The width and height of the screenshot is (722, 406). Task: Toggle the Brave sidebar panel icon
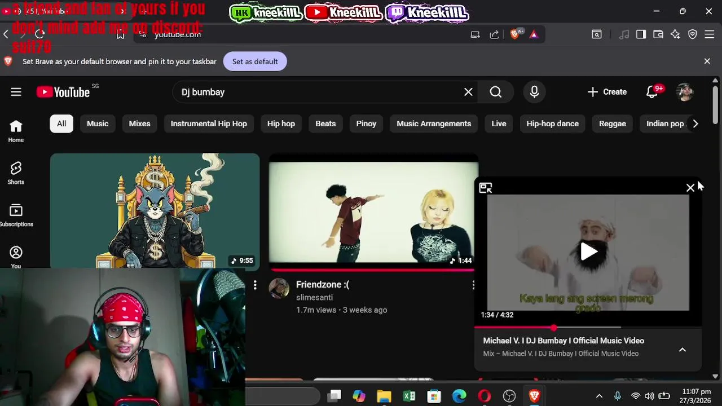[641, 34]
